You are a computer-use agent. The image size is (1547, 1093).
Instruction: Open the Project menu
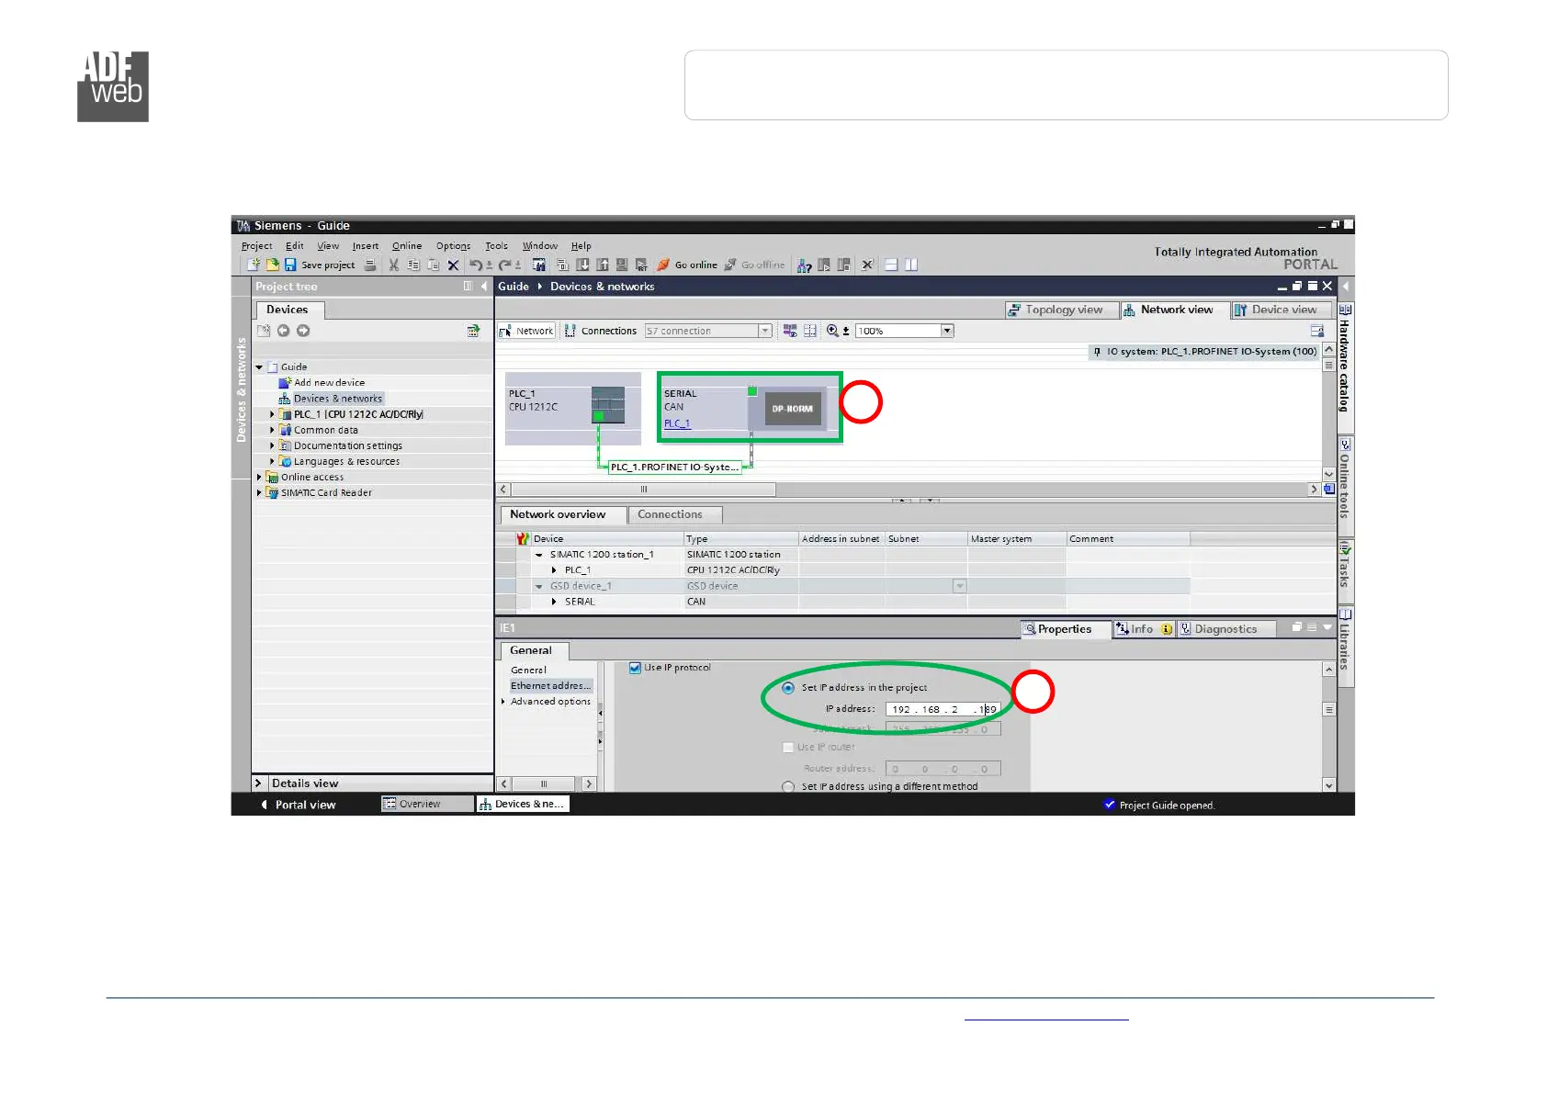(257, 246)
